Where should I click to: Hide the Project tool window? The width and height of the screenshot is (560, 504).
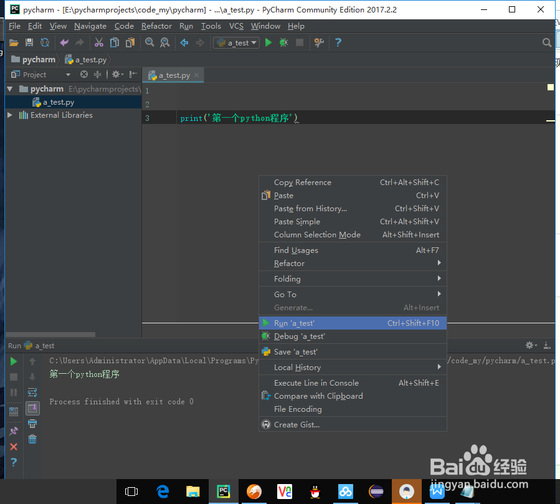(x=133, y=74)
